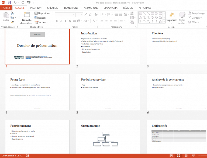Open Reading view from status bar
The width and height of the screenshot is (207, 158).
185,156
